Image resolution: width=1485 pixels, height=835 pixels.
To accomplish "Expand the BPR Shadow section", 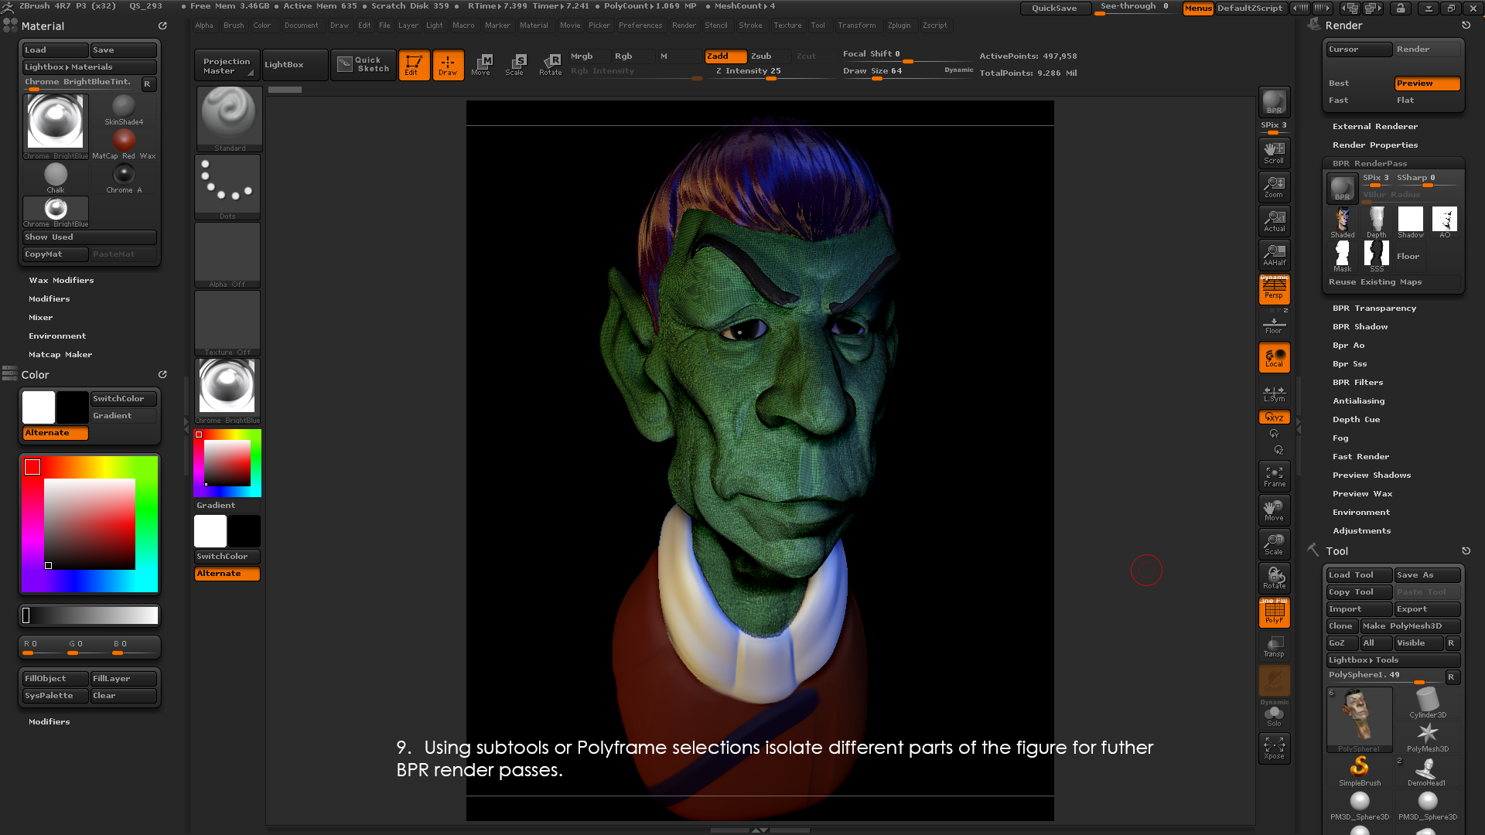I will 1360,327.
